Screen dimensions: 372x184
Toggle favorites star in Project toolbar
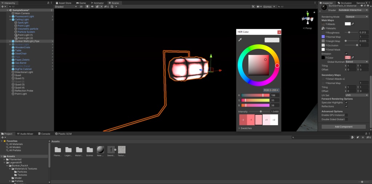pos(363,137)
